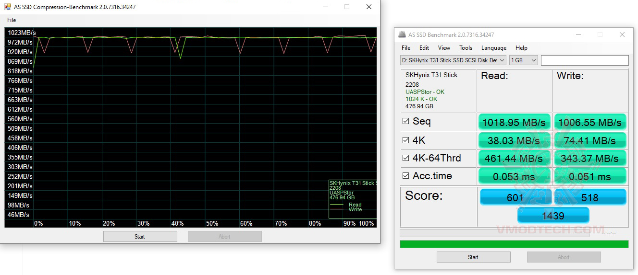Click the 4K write result 74.41 MB/s
The image size is (638, 275).
pyautogui.click(x=590, y=140)
